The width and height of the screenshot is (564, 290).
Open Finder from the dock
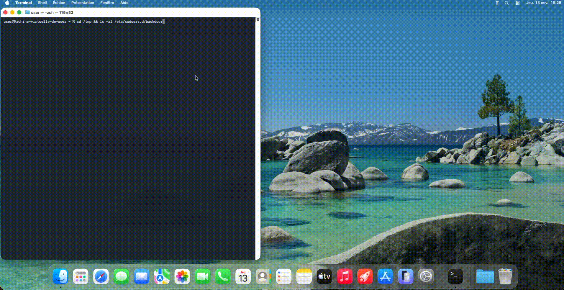click(60, 277)
